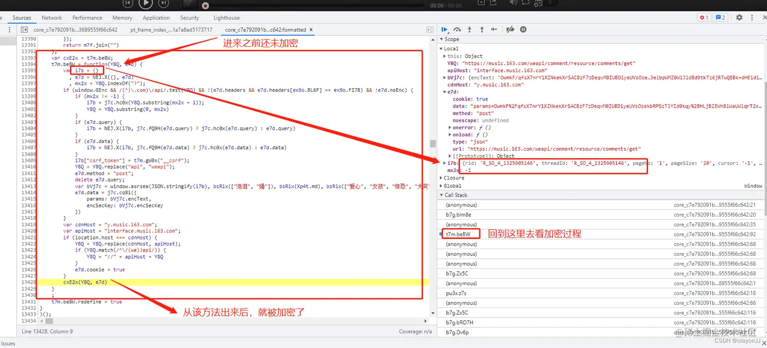The width and height of the screenshot is (767, 348).
Task: Click the red error count badge
Action: pyautogui.click(x=704, y=17)
